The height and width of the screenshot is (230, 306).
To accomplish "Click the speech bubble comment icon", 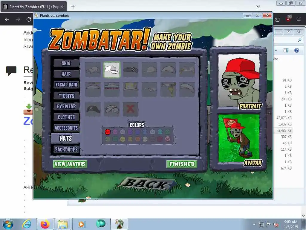I will point(11,71).
